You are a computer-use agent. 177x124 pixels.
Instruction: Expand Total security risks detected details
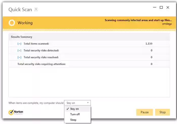[x=19, y=50]
